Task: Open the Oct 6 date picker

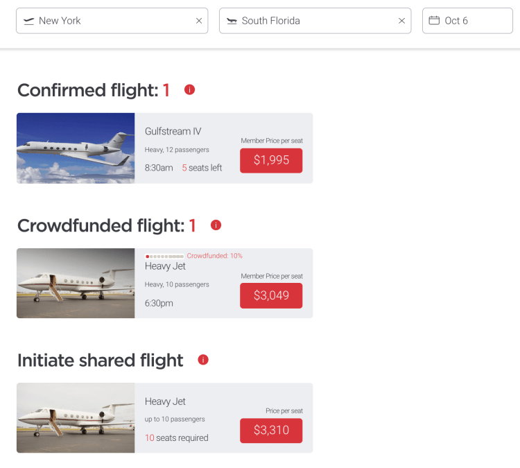Action: pos(467,21)
